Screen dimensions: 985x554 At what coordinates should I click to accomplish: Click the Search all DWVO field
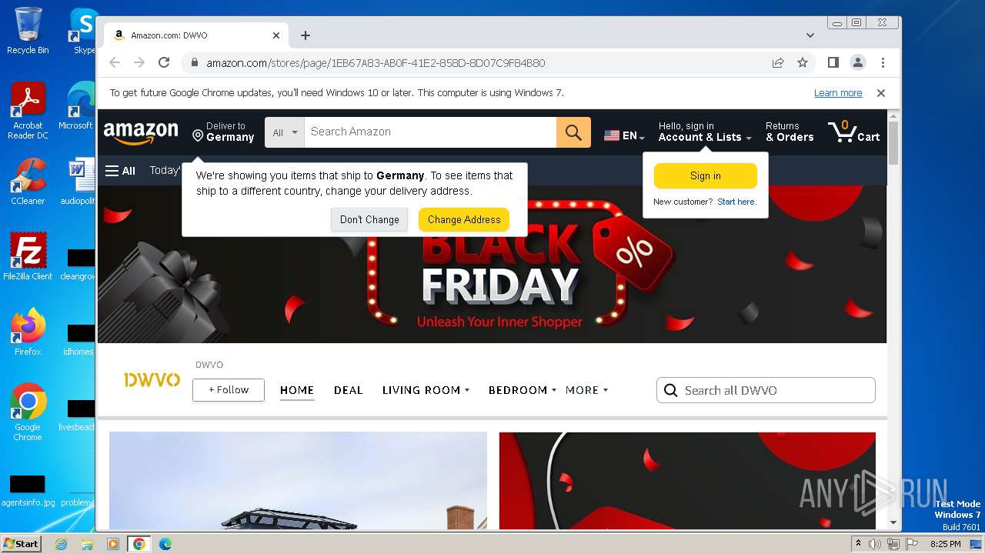766,390
